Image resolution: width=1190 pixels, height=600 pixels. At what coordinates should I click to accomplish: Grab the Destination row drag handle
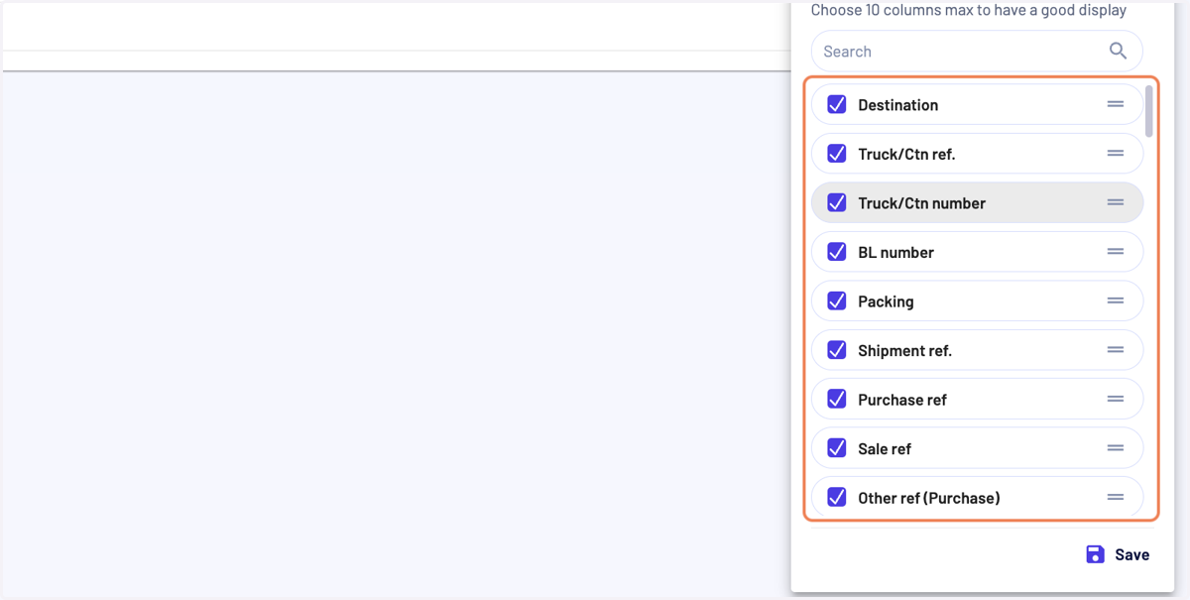click(1116, 104)
